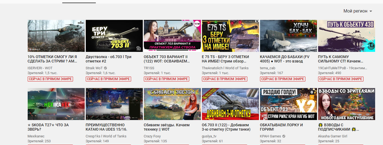Image resolution: width=383 pixels, height=145 pixels.
Task: Open the ISERVERI foggy tank stream thumbnail
Action: click(x=56, y=36)
